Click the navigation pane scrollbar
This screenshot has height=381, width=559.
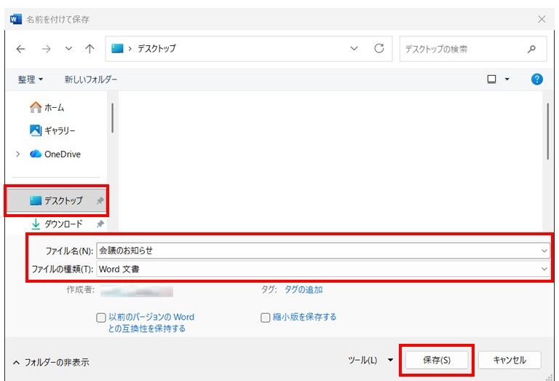(112, 118)
